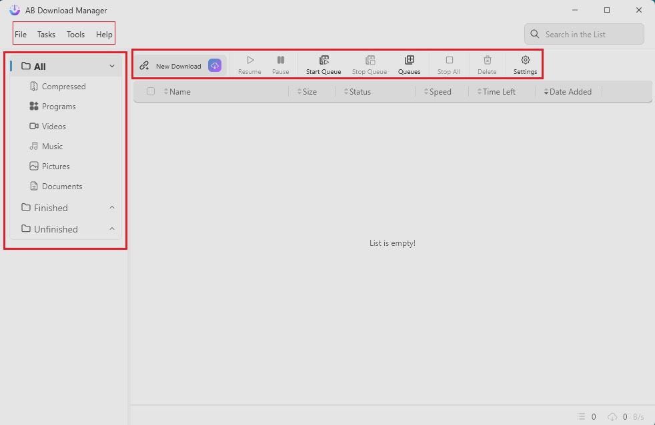Click the All folder icon
This screenshot has height=425, width=655.
click(x=26, y=66)
